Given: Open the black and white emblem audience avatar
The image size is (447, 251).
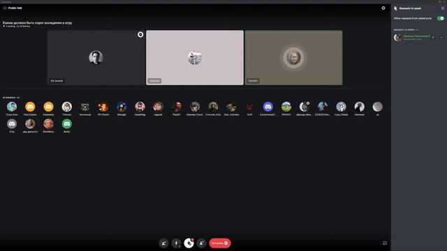Looking at the screenshot, I should point(85,107).
